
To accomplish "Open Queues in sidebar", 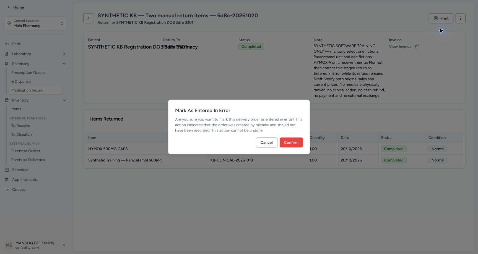I will pos(19,189).
